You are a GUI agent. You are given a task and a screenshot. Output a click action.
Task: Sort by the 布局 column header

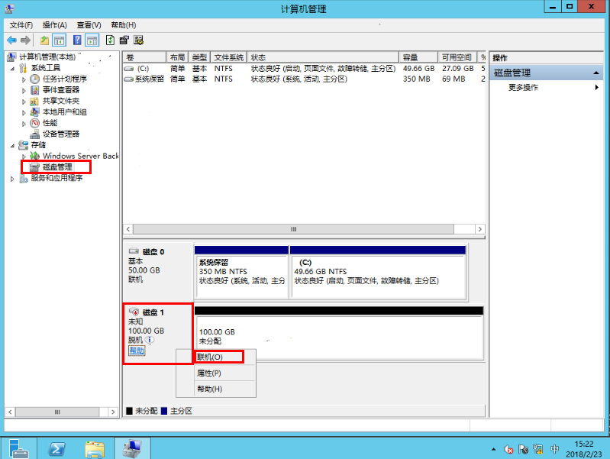click(x=177, y=57)
